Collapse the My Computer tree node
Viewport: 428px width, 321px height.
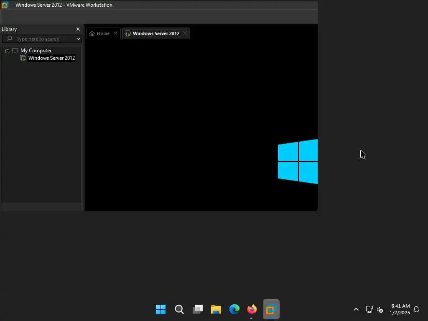[8, 51]
